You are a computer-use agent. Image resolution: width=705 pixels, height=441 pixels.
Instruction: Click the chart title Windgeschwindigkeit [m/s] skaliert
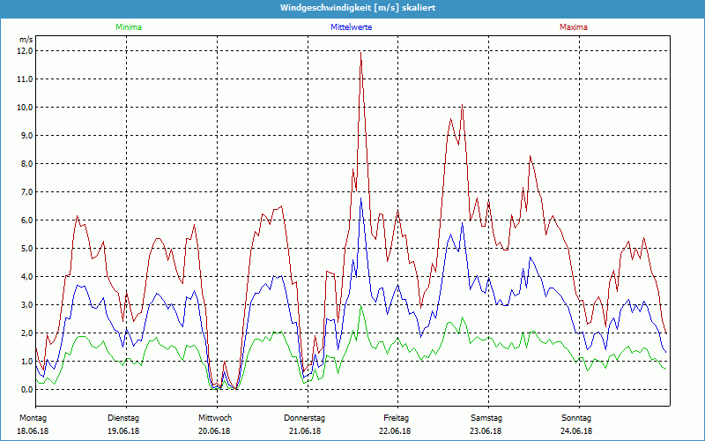358,8
